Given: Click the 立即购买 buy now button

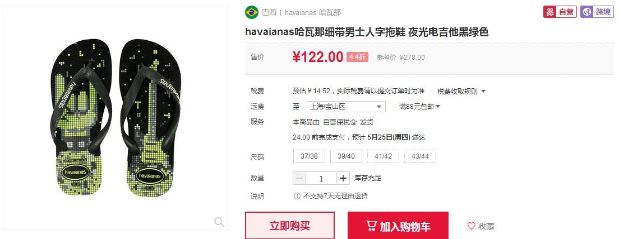Looking at the screenshot, I should click(290, 226).
